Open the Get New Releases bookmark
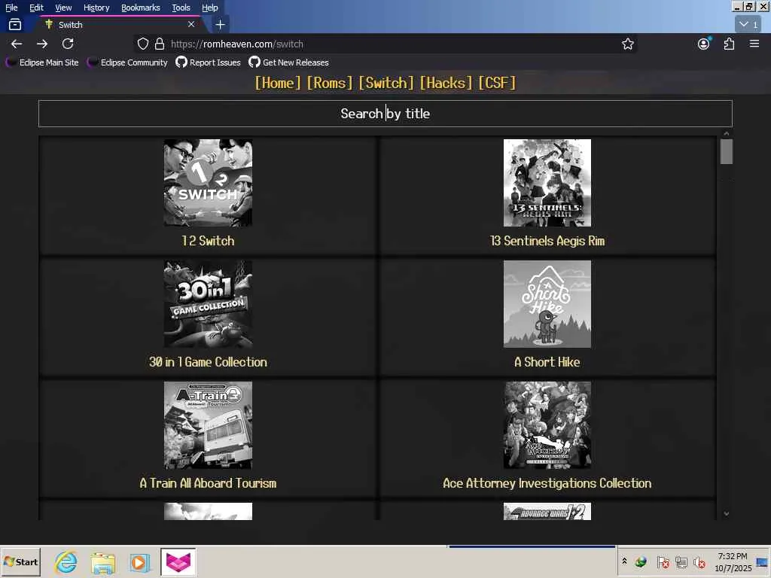The image size is (771, 578). (288, 62)
